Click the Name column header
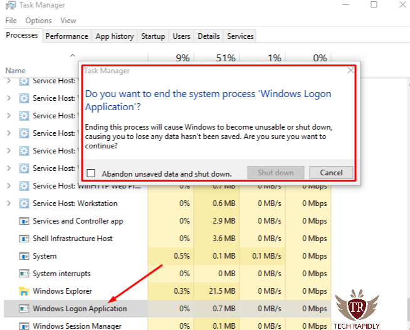 coord(16,71)
